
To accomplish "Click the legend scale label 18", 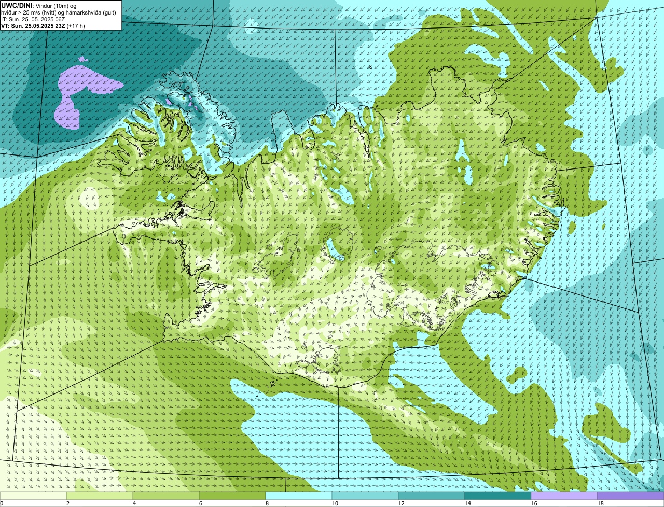I will [601, 503].
